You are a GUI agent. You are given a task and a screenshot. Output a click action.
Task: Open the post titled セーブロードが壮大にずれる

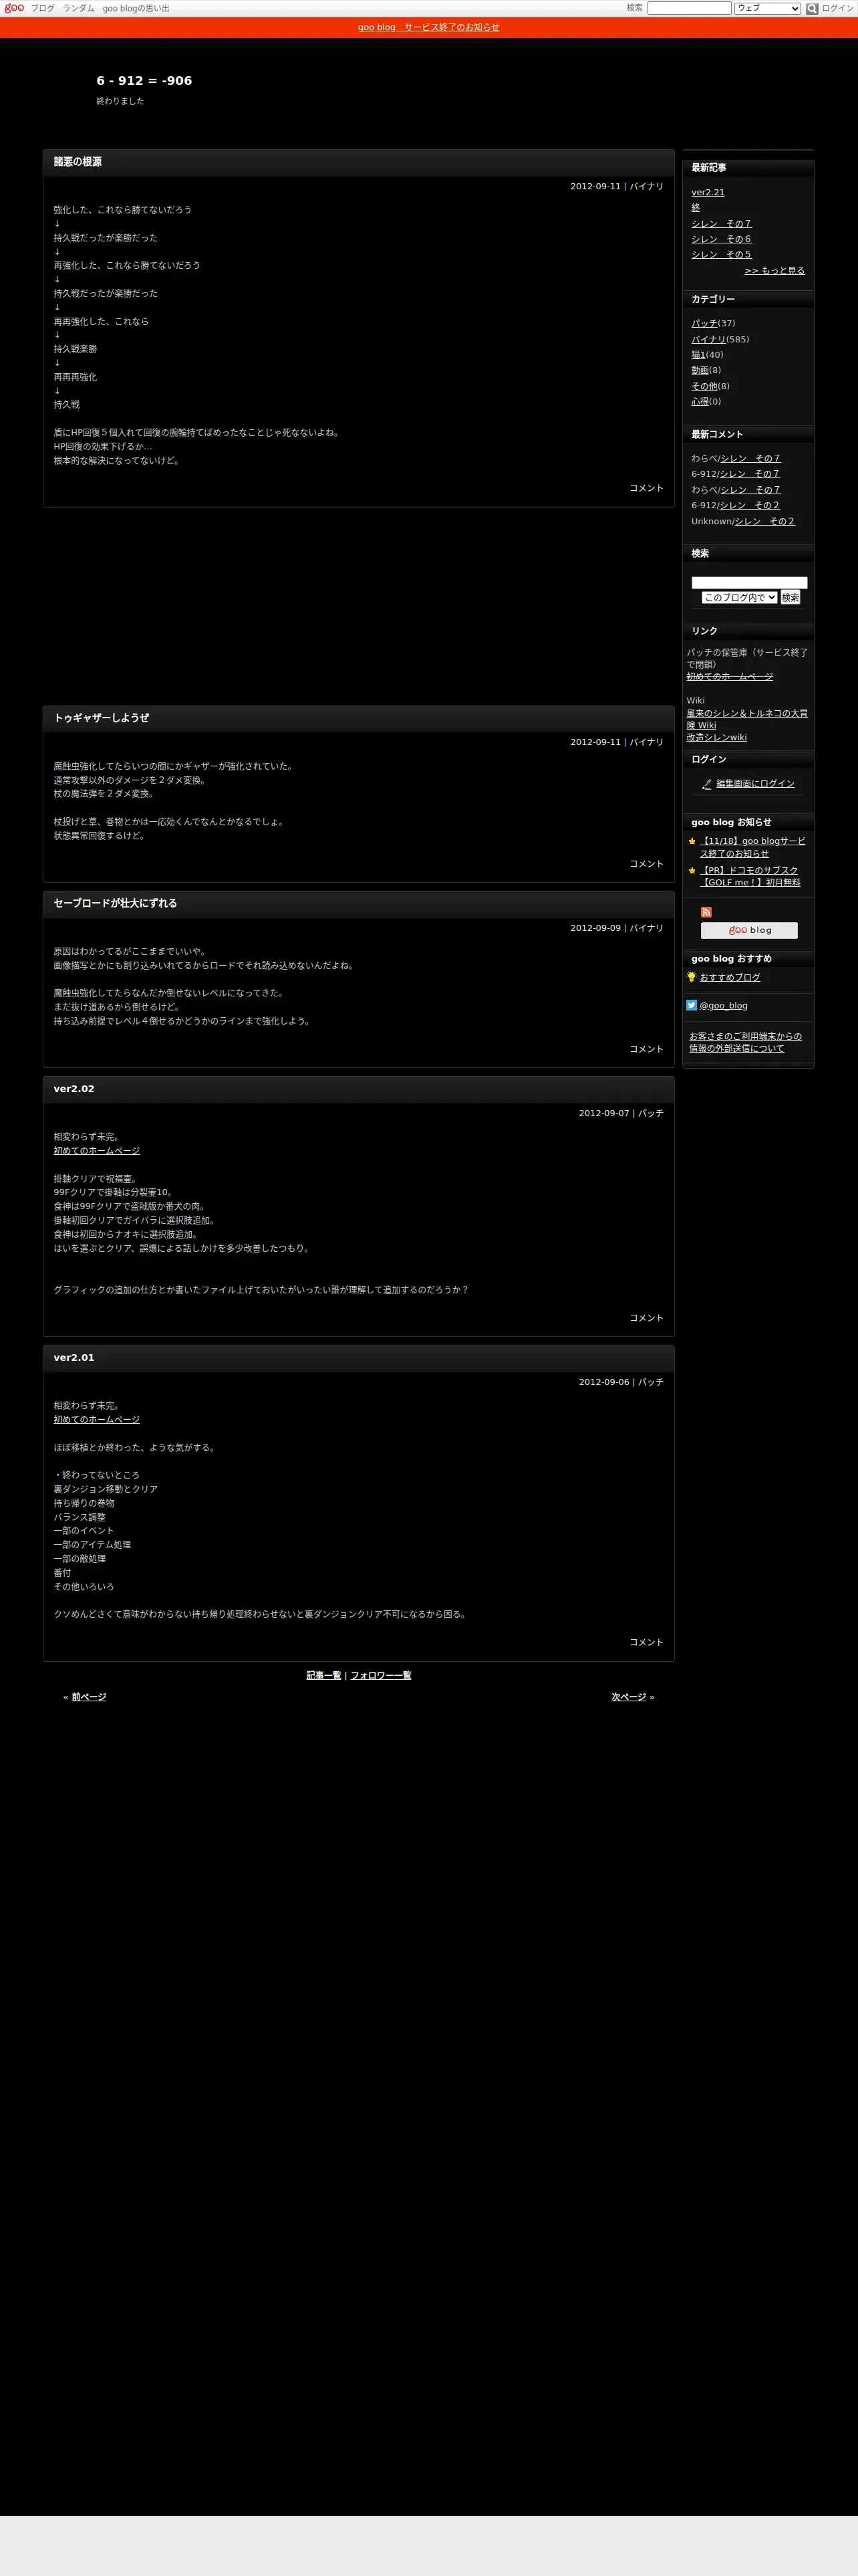coord(116,903)
